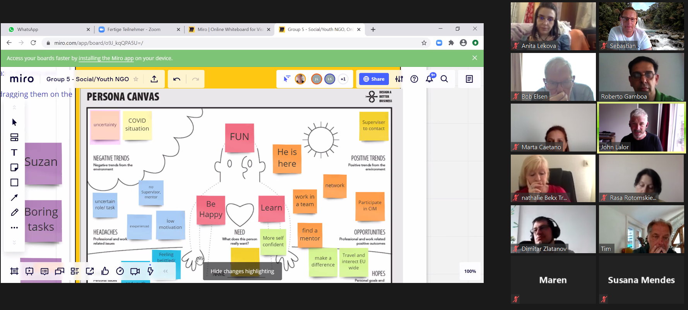Click the Export board upload icon
This screenshot has width=688, height=310.
pos(154,79)
